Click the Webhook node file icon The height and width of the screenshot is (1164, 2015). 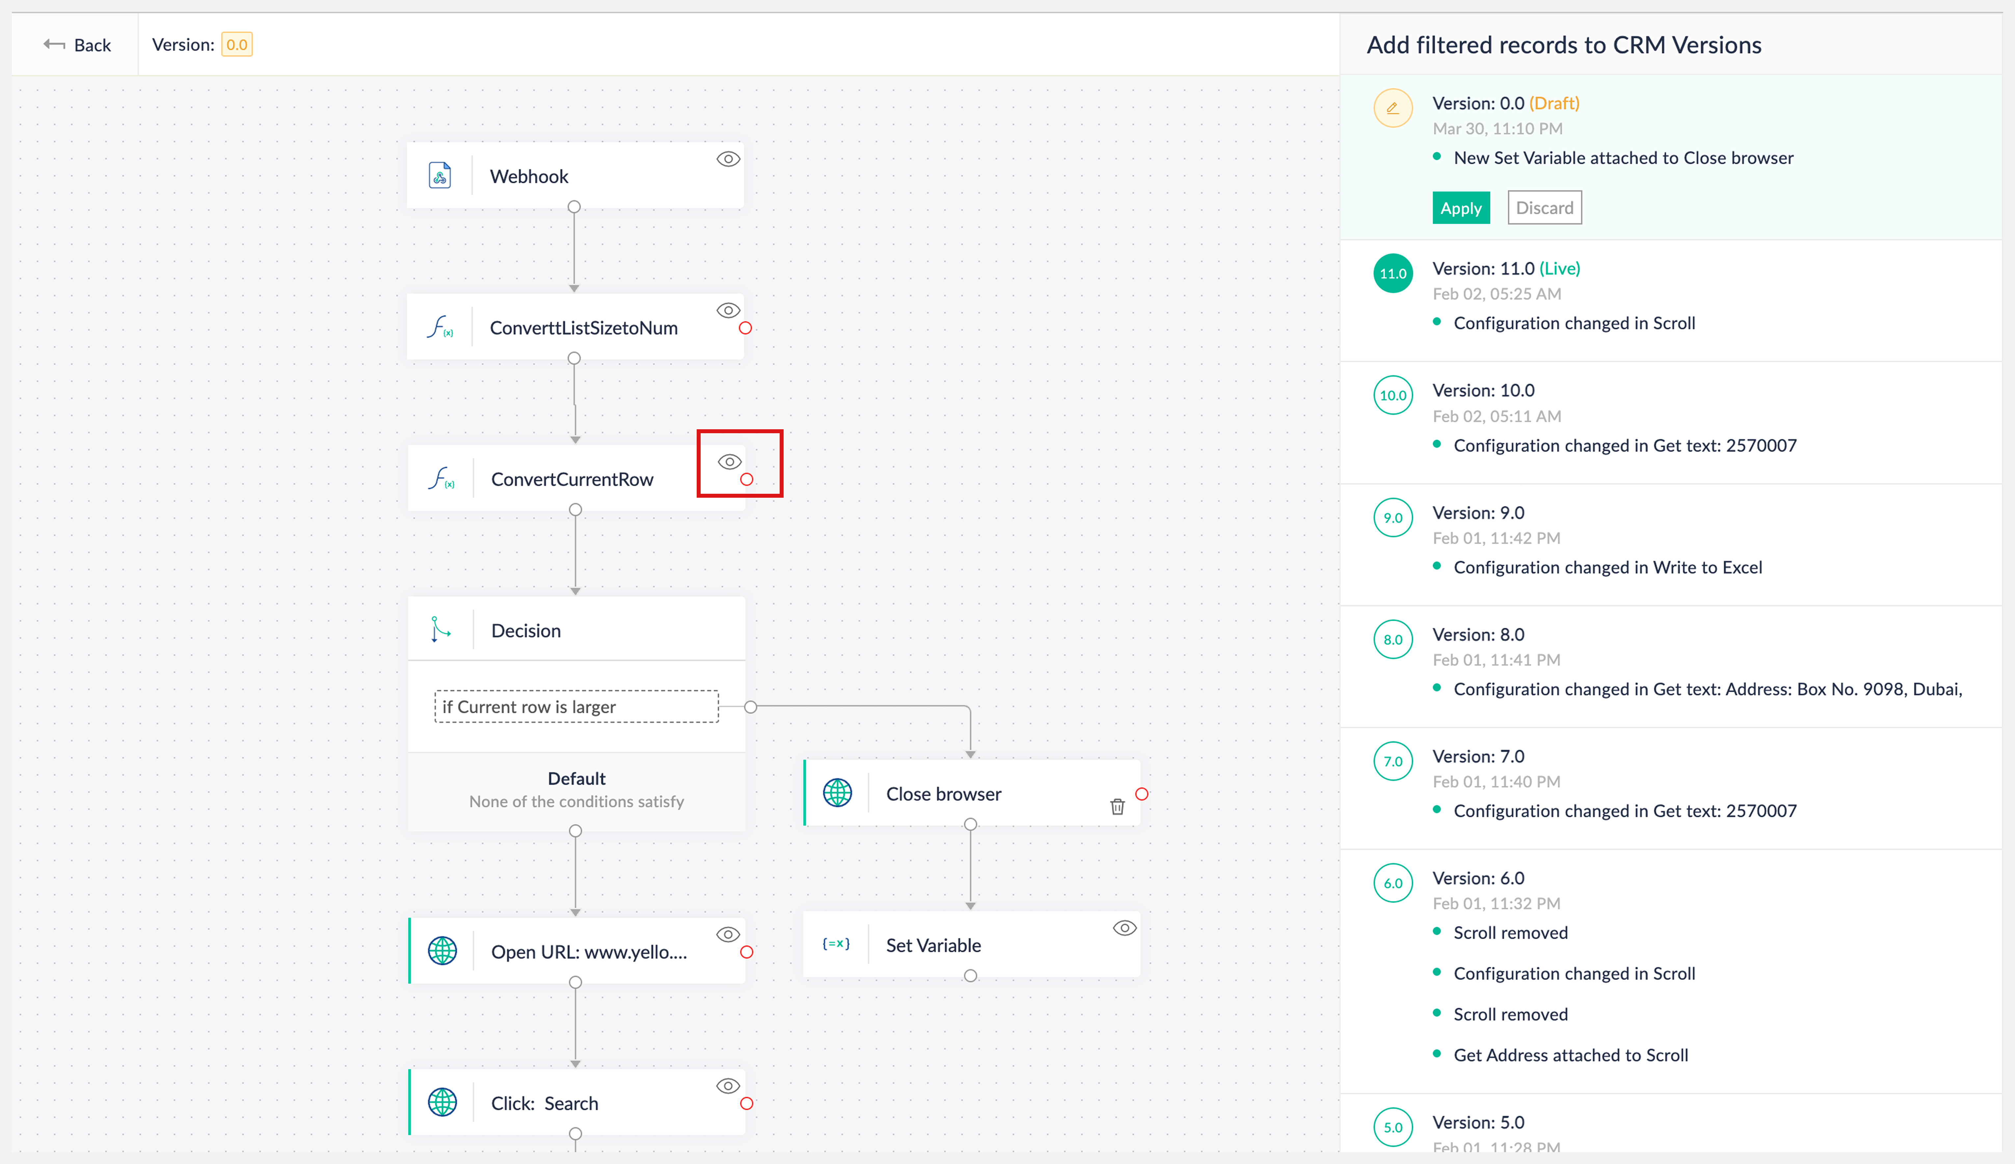pos(440,175)
